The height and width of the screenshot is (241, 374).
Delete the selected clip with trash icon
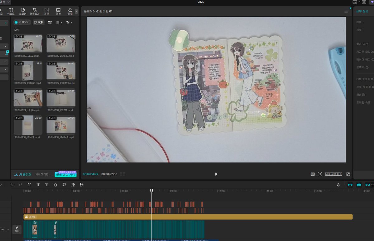tap(55, 185)
